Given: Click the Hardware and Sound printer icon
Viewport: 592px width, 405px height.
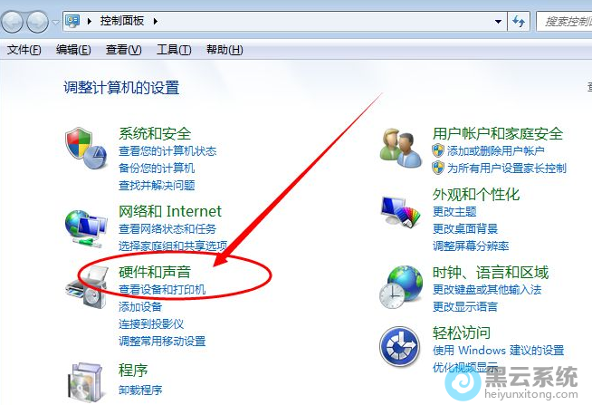Looking at the screenshot, I should pyautogui.click(x=86, y=287).
